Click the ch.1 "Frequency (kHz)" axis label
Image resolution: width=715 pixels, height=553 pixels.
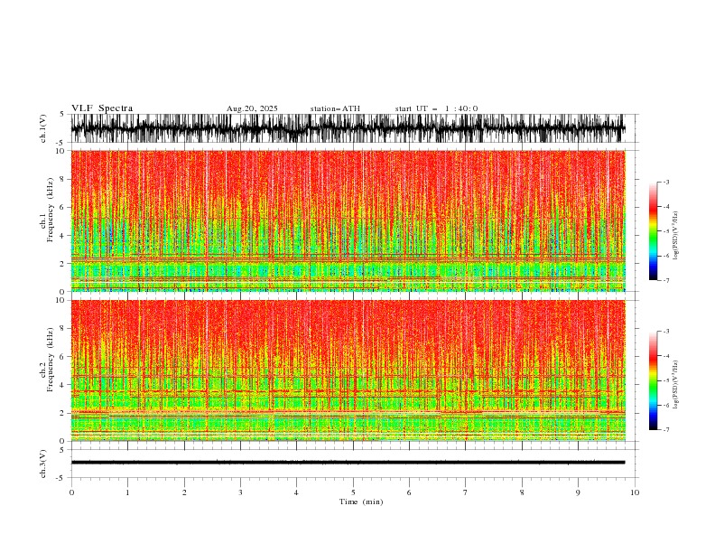pos(51,211)
